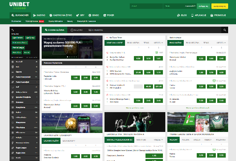
Task: Click the Promocje gift icon
Action: point(212,15)
